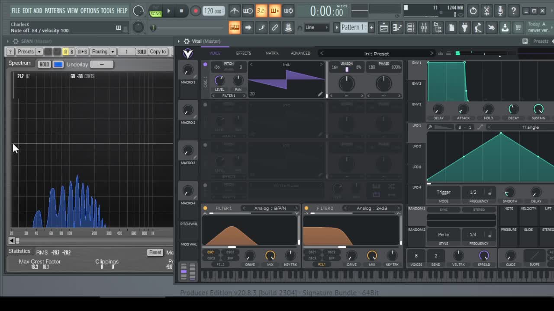Open the Perlin random style selector
Image resolution: width=554 pixels, height=311 pixels.
444,235
